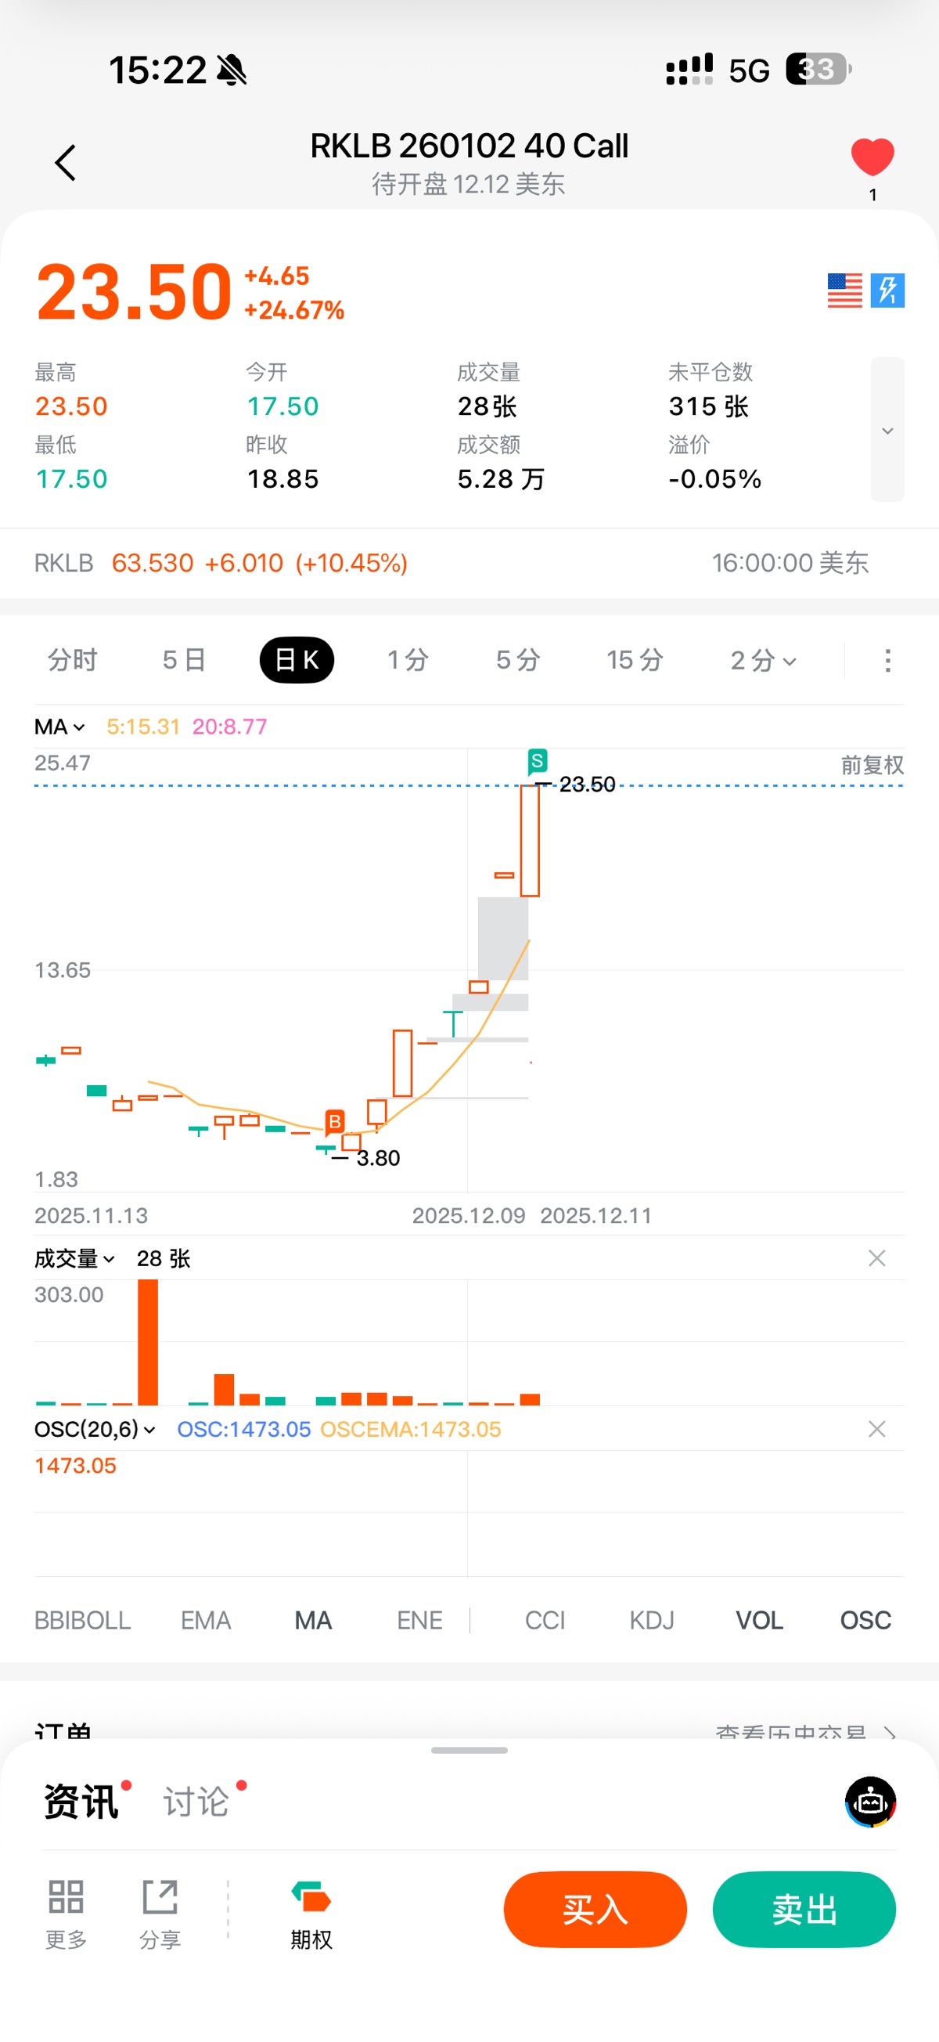Toggle the VOL indicator
The width and height of the screenshot is (939, 2042).
[759, 1620]
